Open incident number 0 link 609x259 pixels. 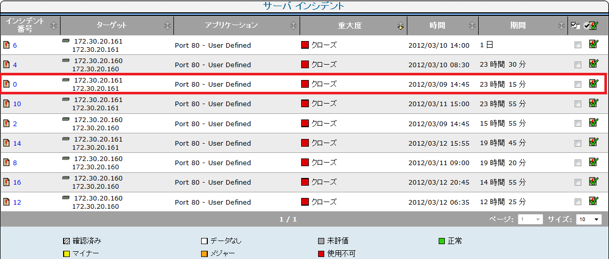[15, 84]
